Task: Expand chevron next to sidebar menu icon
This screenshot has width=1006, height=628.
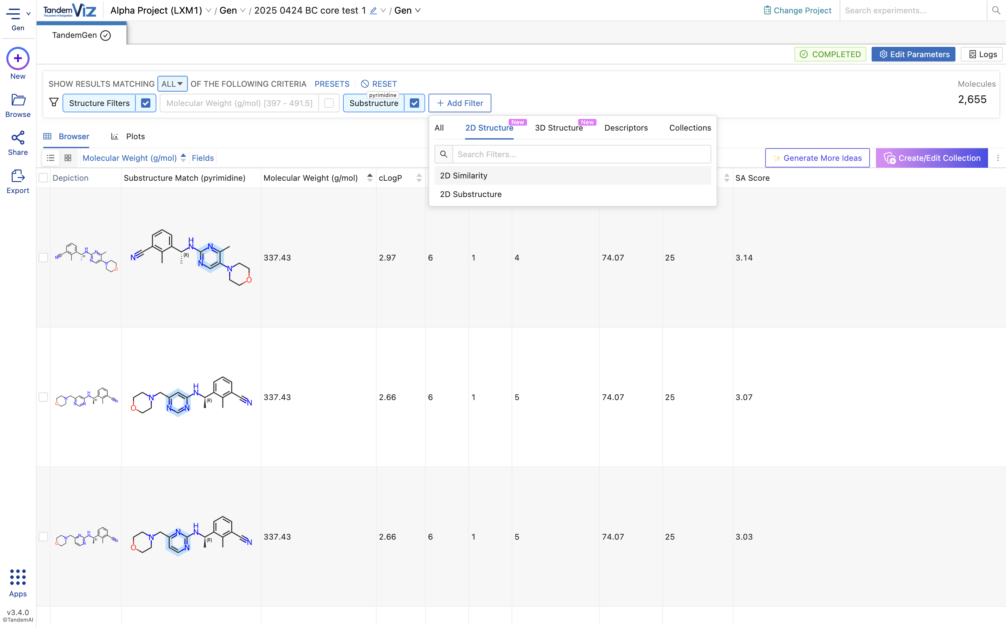Action: [28, 14]
